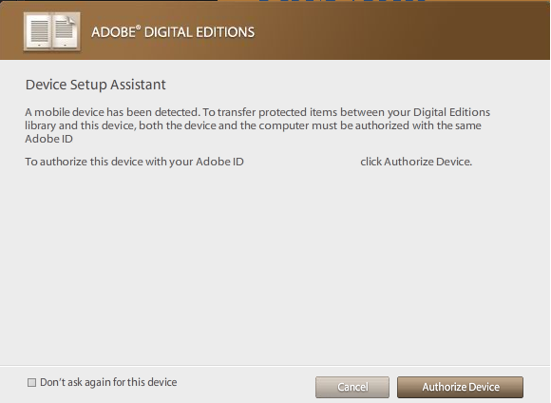Select the "Device Setup Assistant" heading
The height and width of the screenshot is (403, 551).
[x=96, y=85]
